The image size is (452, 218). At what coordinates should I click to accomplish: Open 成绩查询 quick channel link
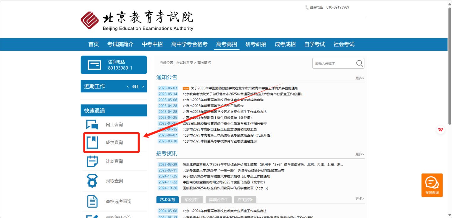(114, 143)
